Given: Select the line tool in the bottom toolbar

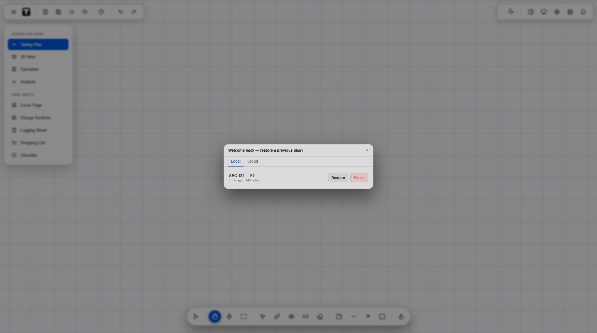Looking at the screenshot, I should tap(353, 317).
